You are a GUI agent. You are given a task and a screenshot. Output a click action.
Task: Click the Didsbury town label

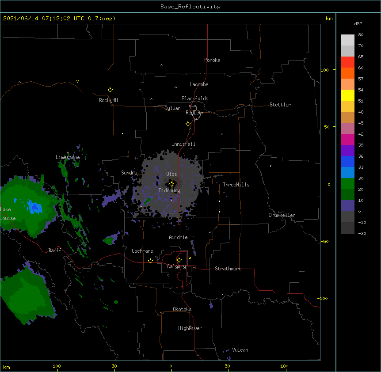point(170,190)
